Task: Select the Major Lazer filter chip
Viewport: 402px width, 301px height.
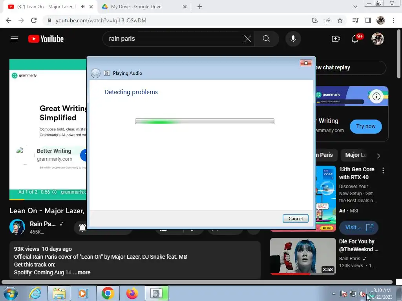Action: (356, 155)
